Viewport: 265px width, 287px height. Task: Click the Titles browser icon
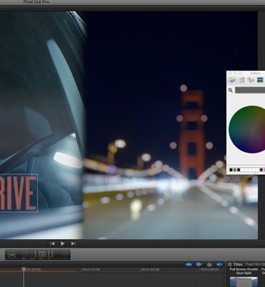(230, 264)
